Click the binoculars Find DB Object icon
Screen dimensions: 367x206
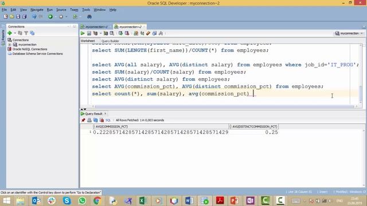point(89,17)
